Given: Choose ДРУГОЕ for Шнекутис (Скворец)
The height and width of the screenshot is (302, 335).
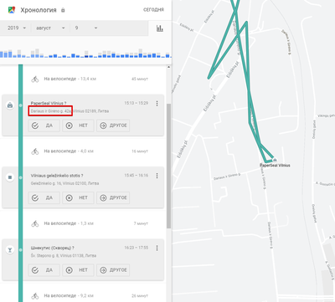Looking at the screenshot, I should (113, 270).
